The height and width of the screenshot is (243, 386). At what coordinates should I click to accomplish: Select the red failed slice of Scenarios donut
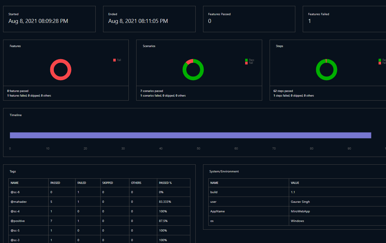point(189,61)
